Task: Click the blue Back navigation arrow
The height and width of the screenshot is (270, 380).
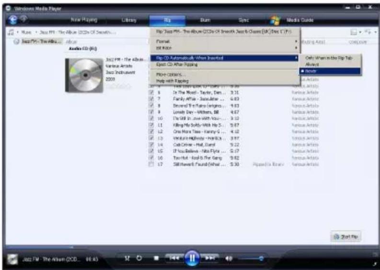Action: pyautogui.click(x=12, y=20)
